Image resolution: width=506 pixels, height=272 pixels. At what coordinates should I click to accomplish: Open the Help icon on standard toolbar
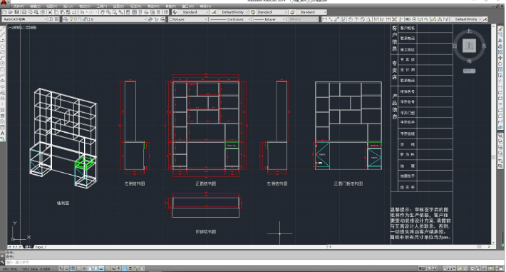pos(166,12)
